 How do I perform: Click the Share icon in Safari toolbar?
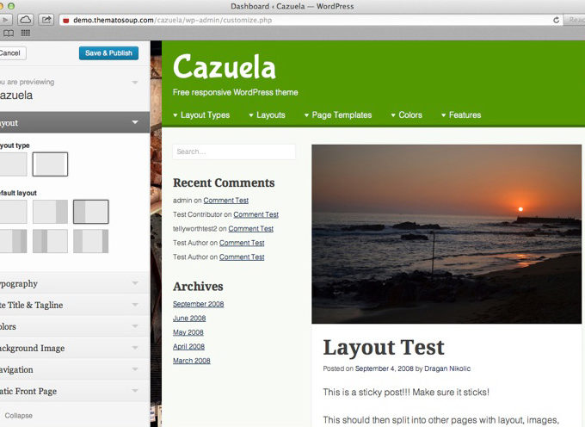[46, 19]
